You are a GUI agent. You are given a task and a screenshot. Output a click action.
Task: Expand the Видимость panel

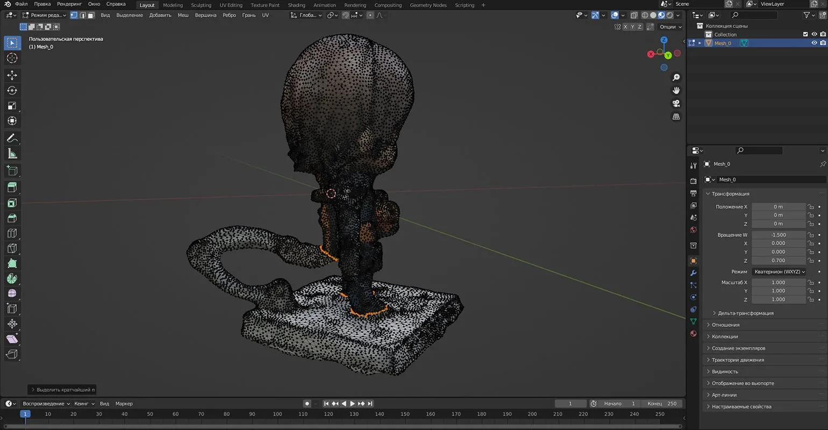(x=725, y=372)
